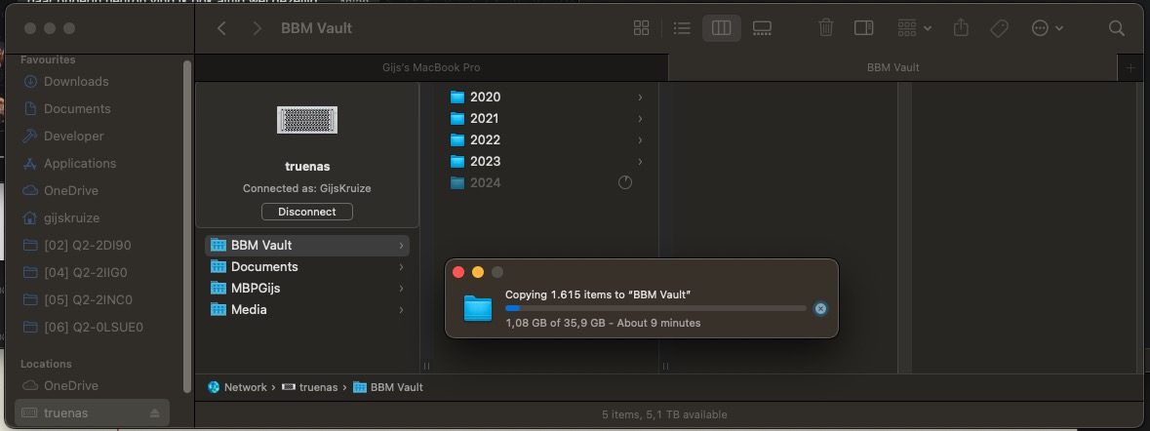Click the copy progress bar

click(655, 308)
